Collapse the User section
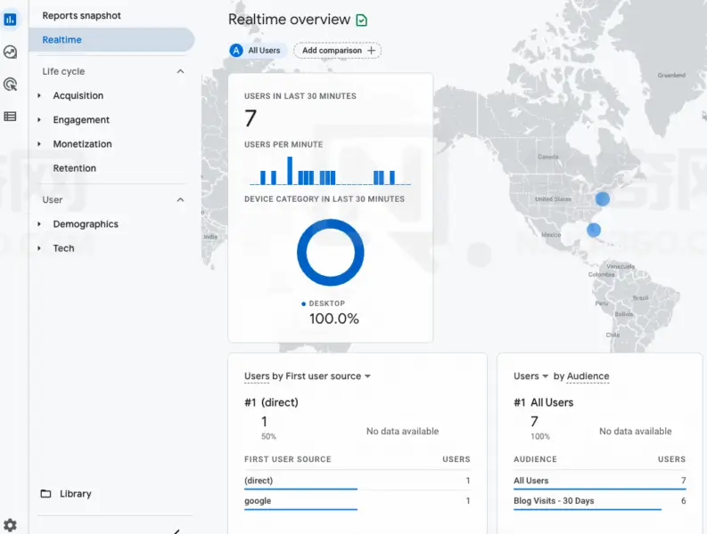 (180, 199)
